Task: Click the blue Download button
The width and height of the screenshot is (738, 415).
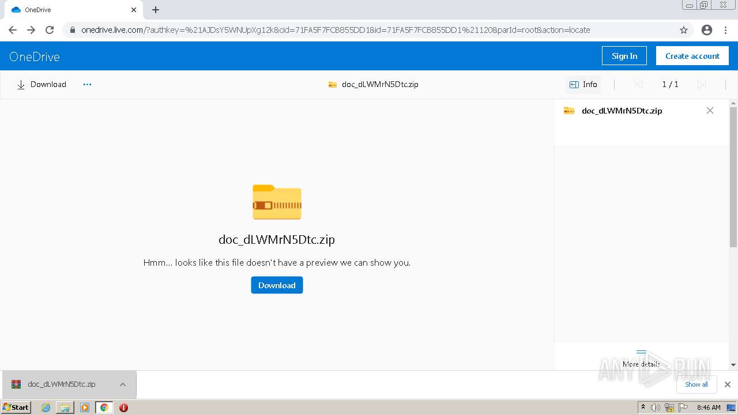Action: [x=277, y=285]
